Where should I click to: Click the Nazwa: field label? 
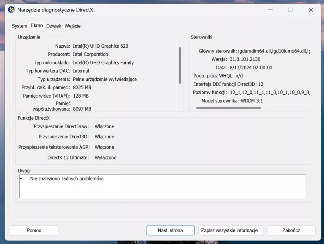pyautogui.click(x=62, y=46)
